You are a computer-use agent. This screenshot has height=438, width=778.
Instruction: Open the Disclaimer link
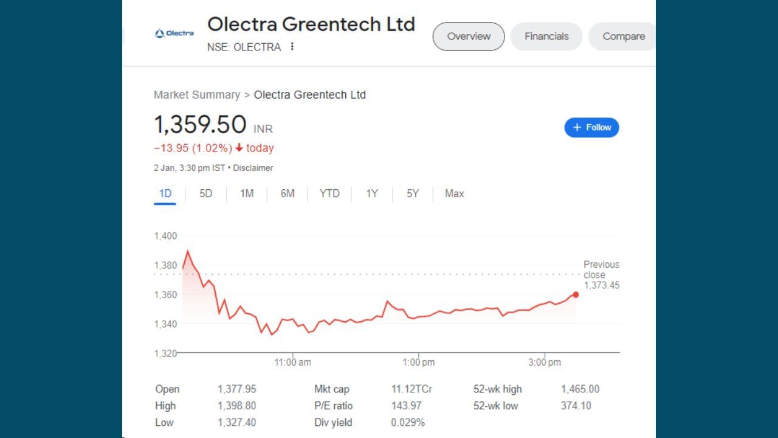(253, 168)
